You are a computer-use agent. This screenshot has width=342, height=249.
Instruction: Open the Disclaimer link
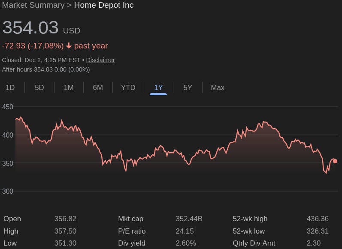coord(100,60)
